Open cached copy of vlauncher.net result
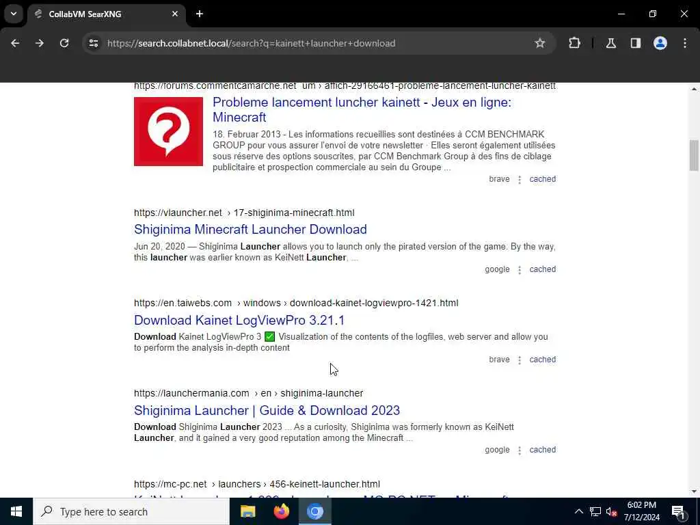Screen dimensions: 700x525 pyautogui.click(x=542, y=269)
